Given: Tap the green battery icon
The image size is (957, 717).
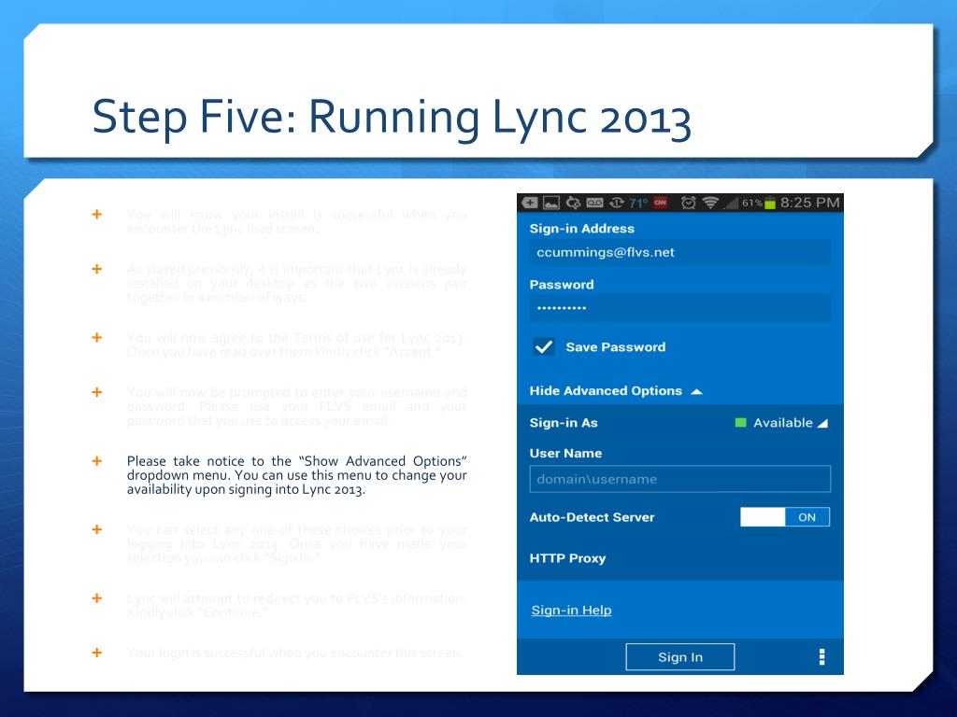Looking at the screenshot, I should (x=770, y=203).
